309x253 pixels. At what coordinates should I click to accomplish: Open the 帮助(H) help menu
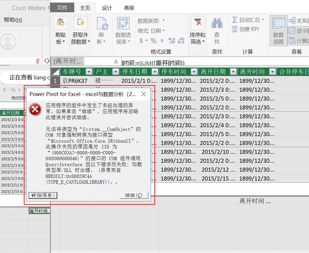tap(13, 20)
